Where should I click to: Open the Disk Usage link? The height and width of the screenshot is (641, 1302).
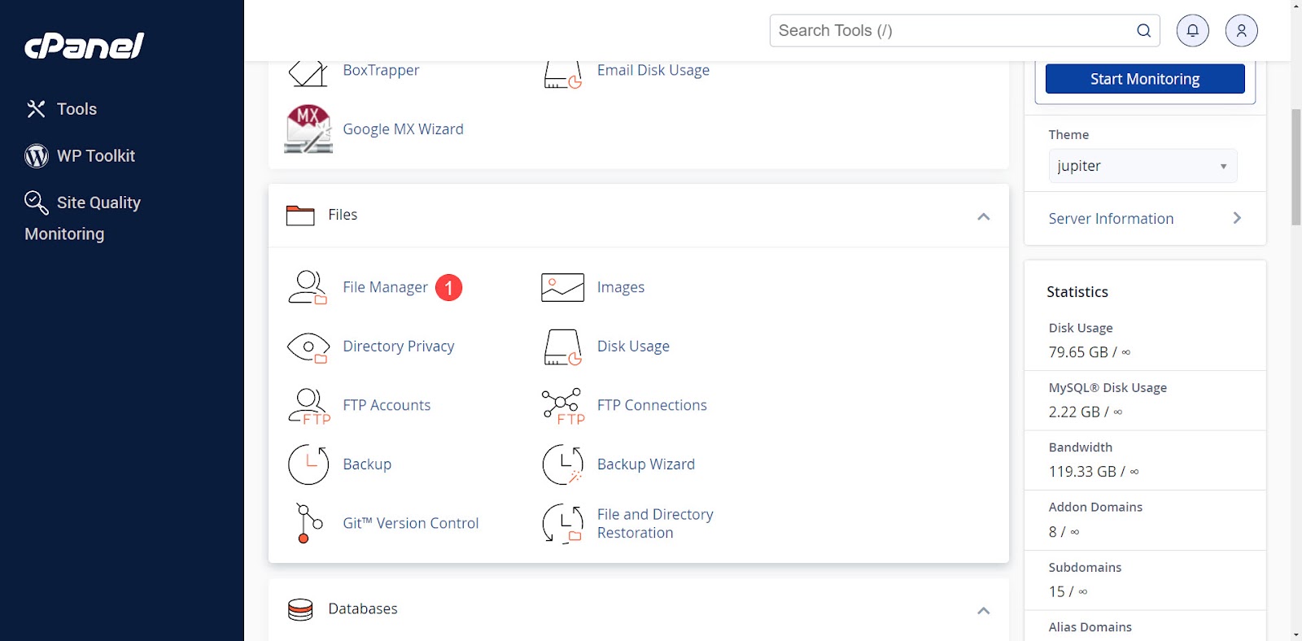point(633,347)
